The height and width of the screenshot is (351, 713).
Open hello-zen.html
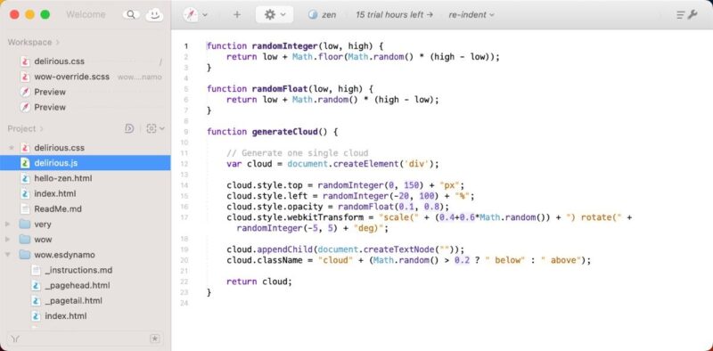point(63,178)
